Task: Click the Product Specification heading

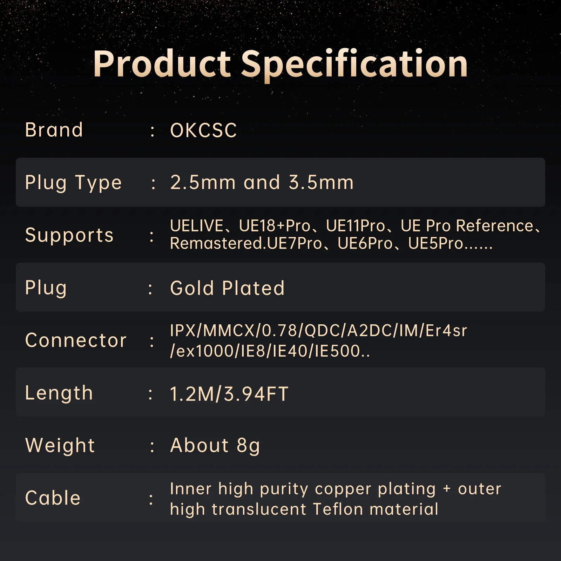Action: coord(280,64)
